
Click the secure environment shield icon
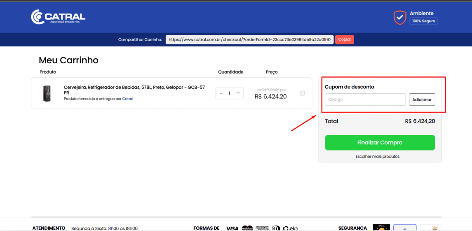400,18
